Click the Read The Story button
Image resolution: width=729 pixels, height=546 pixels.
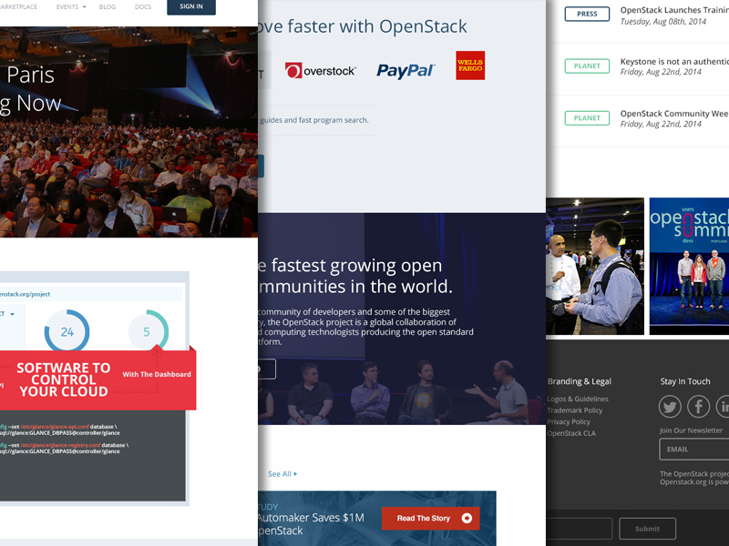430,518
